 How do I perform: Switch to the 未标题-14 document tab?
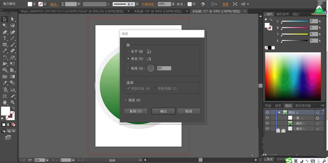pos(158,11)
